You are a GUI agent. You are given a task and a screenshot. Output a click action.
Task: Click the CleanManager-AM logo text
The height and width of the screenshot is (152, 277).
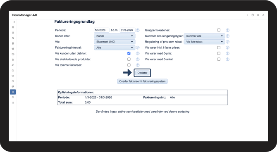tap(24, 15)
